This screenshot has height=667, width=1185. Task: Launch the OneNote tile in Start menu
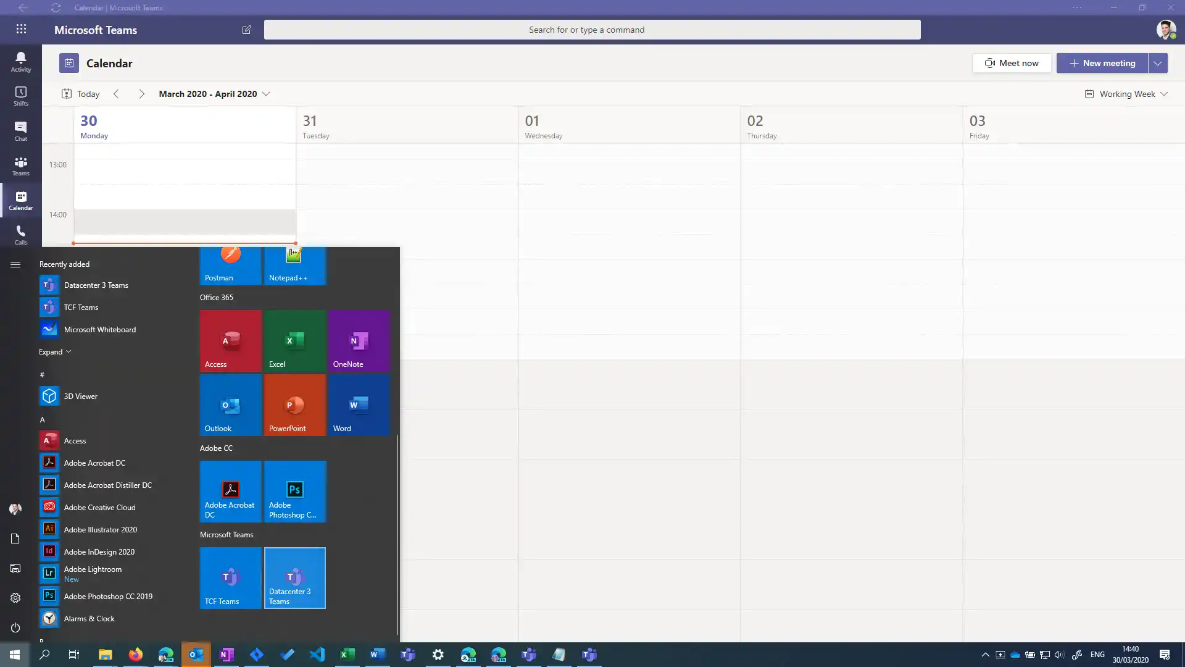tap(359, 341)
